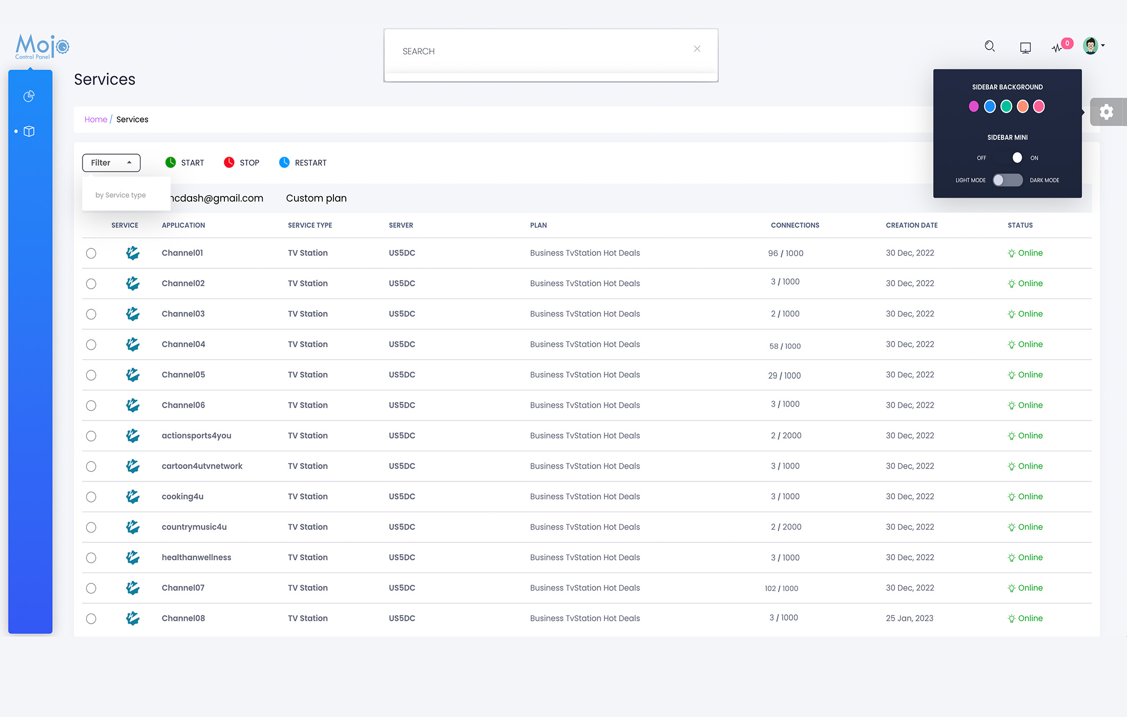Screen dimensions: 1127x717
Task: Click the green START clock icon
Action: tap(171, 162)
